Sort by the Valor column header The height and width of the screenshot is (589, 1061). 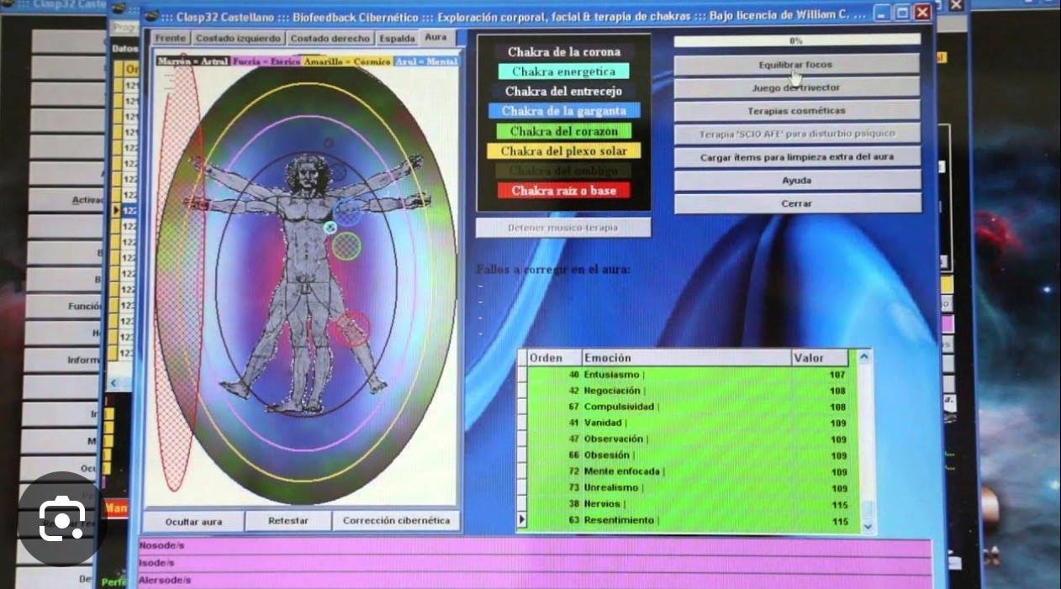click(820, 358)
